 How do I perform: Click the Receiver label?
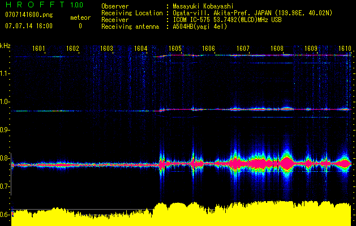click(x=115, y=20)
